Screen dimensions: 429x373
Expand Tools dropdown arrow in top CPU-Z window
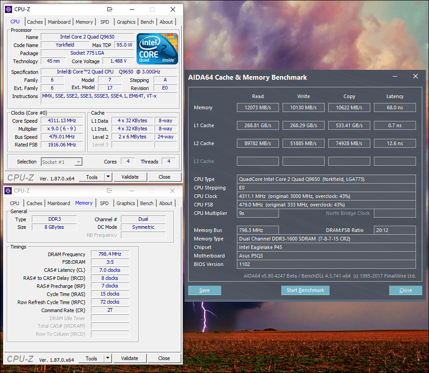[x=108, y=177]
